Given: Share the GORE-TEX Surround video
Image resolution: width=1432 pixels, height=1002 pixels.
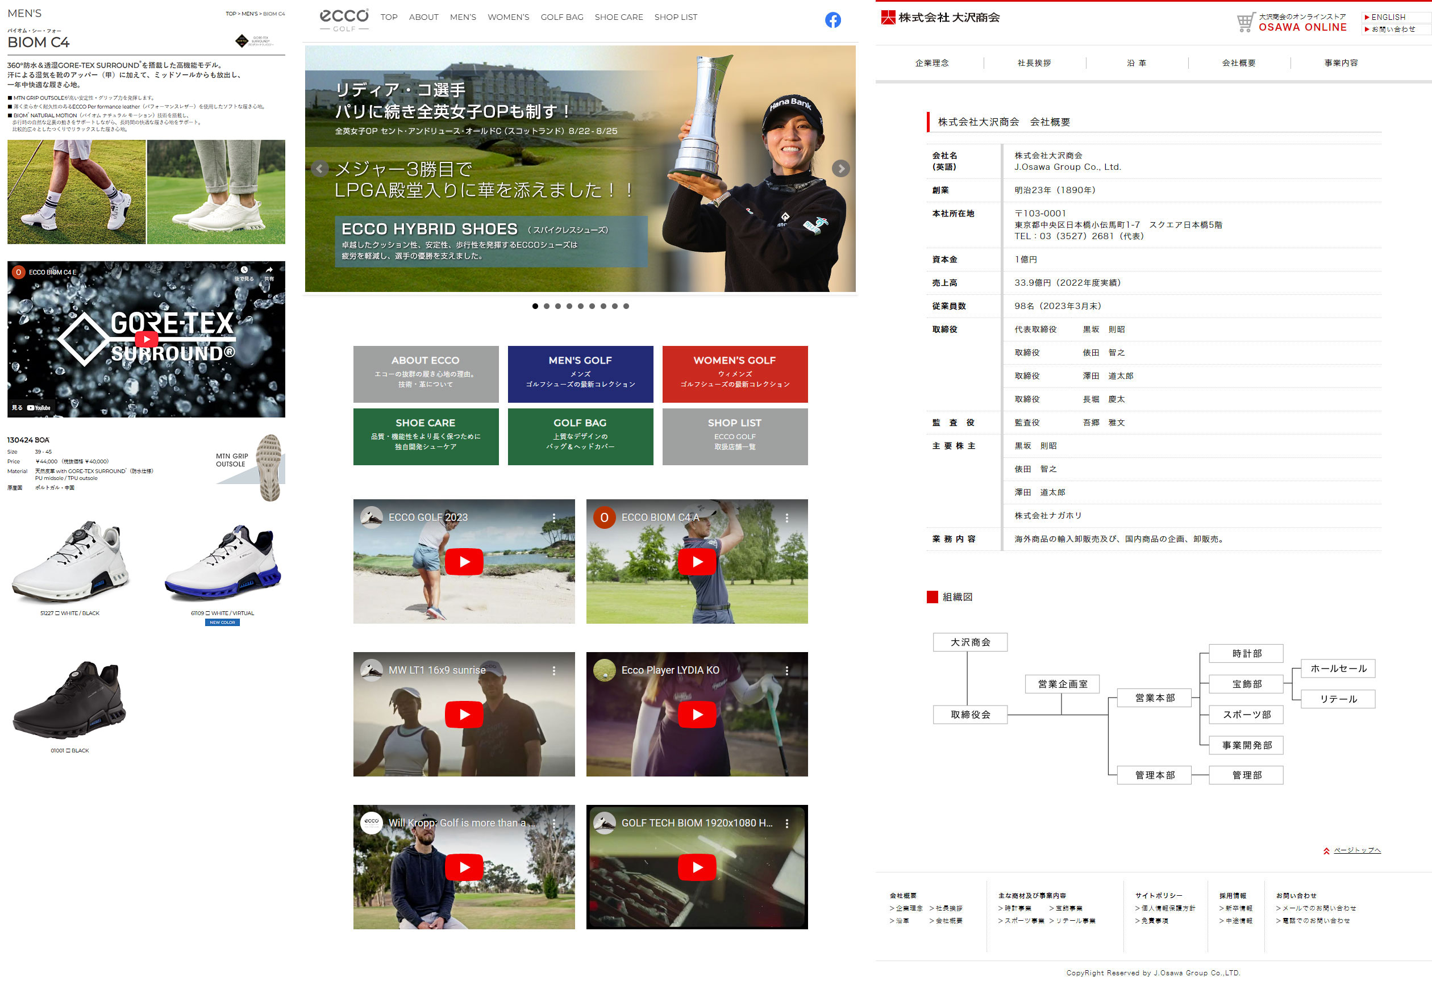Looking at the screenshot, I should click(x=269, y=273).
